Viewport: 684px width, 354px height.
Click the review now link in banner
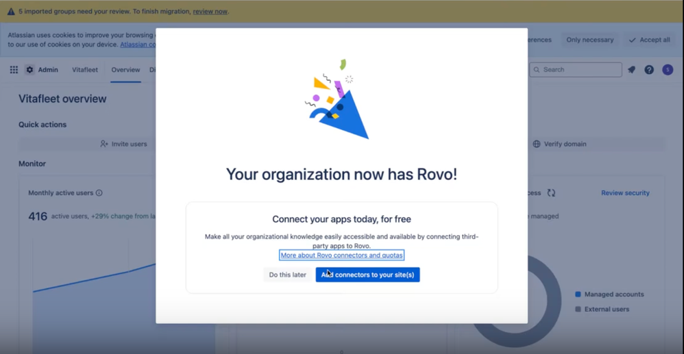[x=210, y=12]
